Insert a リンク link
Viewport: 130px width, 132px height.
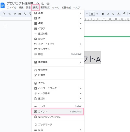pyautogui.click(x=58, y=106)
